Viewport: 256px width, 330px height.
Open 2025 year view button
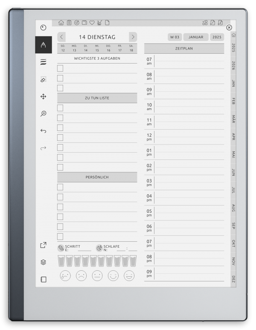pos(217,37)
